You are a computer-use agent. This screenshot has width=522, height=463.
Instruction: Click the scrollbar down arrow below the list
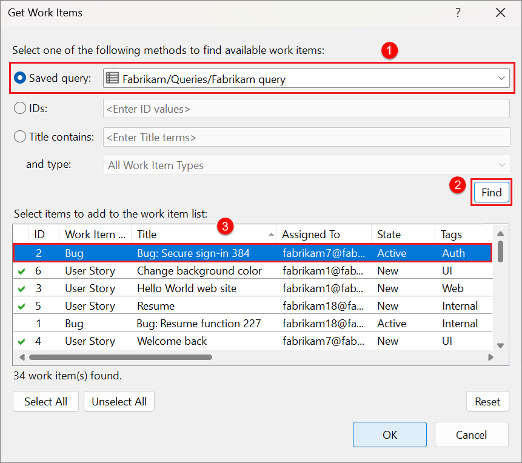coord(500,345)
